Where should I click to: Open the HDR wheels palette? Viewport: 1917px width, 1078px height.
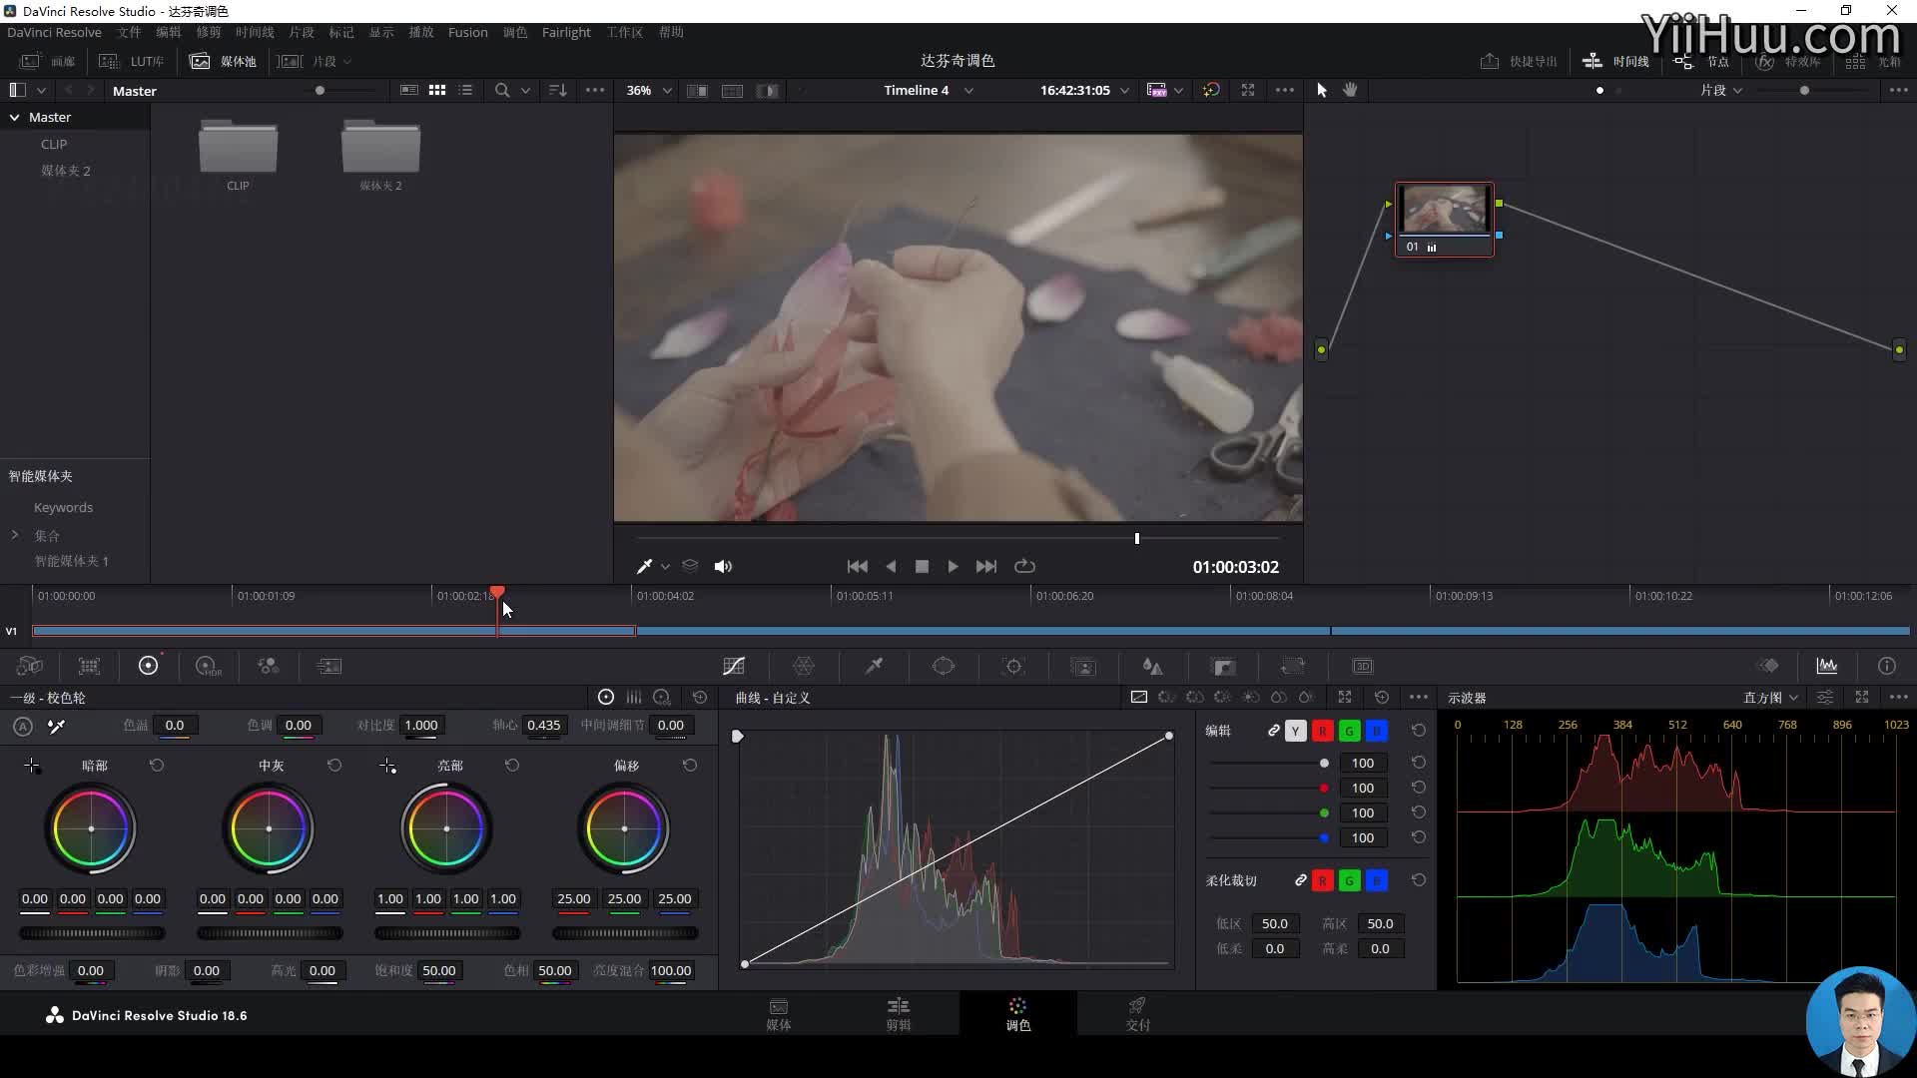[x=208, y=666]
